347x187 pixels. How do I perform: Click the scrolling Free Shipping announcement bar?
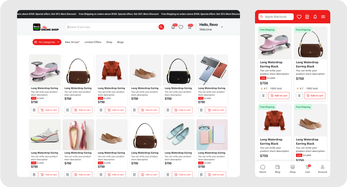128,14
